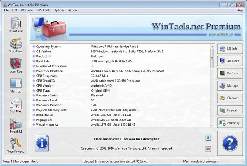
Task: Open the Options menu
Action: (59, 10)
